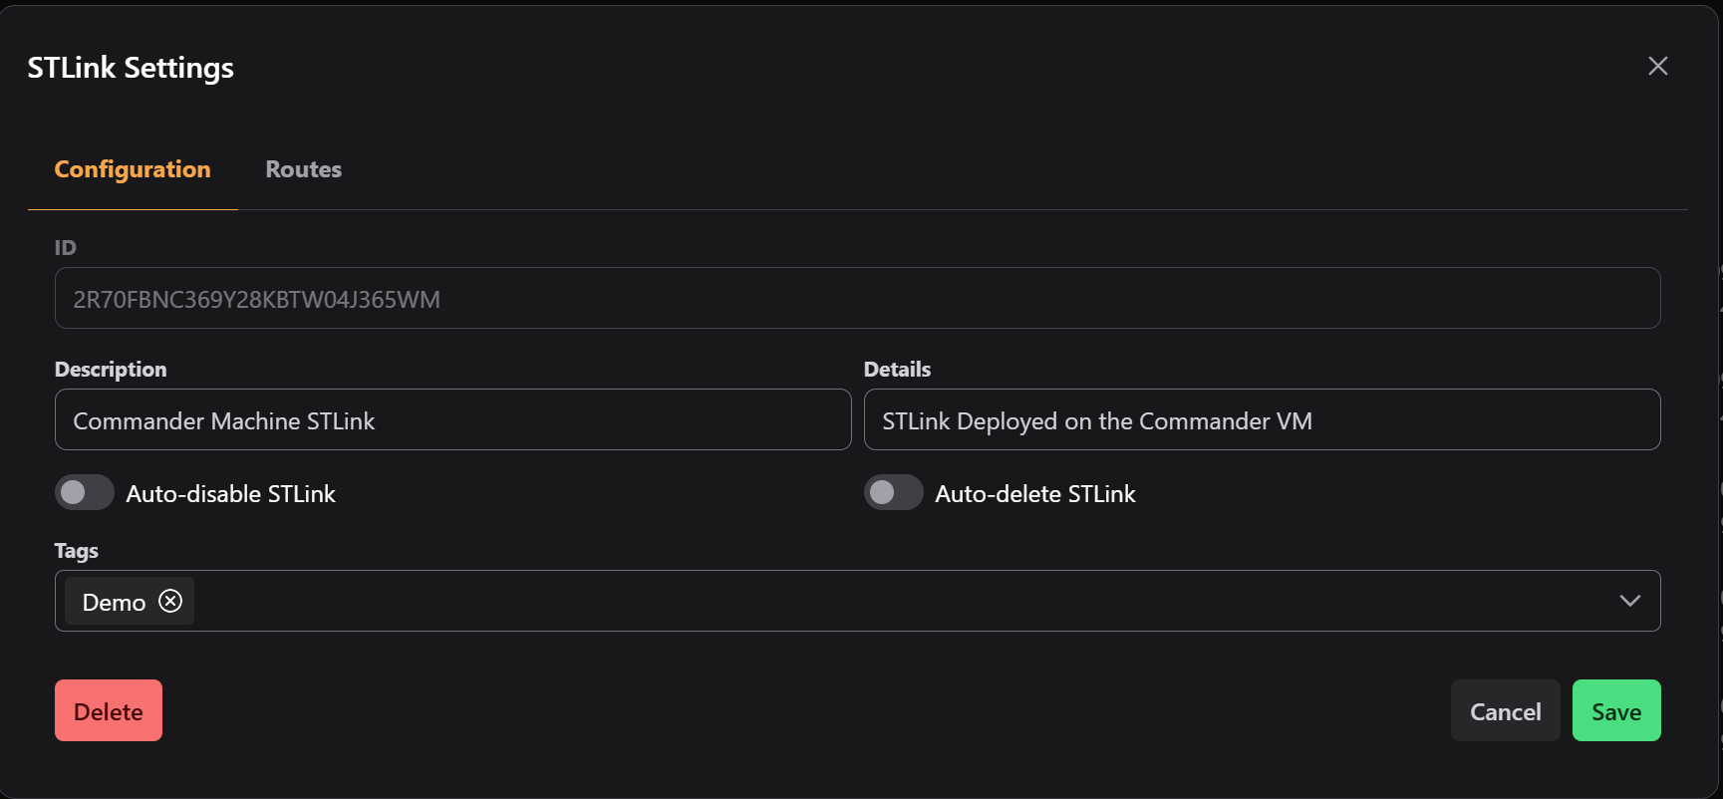This screenshot has height=799, width=1723.
Task: Toggle Auto-disable STLink off and on
Action: (84, 492)
